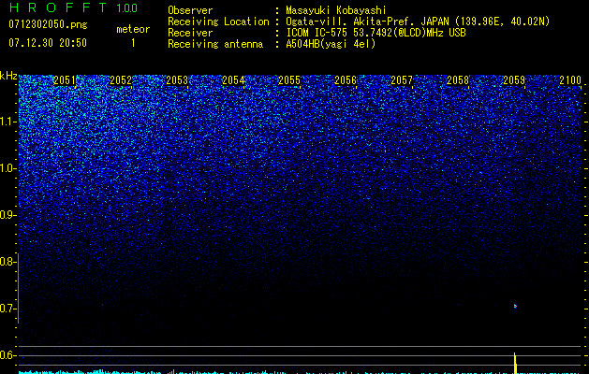The height and width of the screenshot is (374, 589).
Task: Select the file name 0712302050.png
Action: coord(48,24)
